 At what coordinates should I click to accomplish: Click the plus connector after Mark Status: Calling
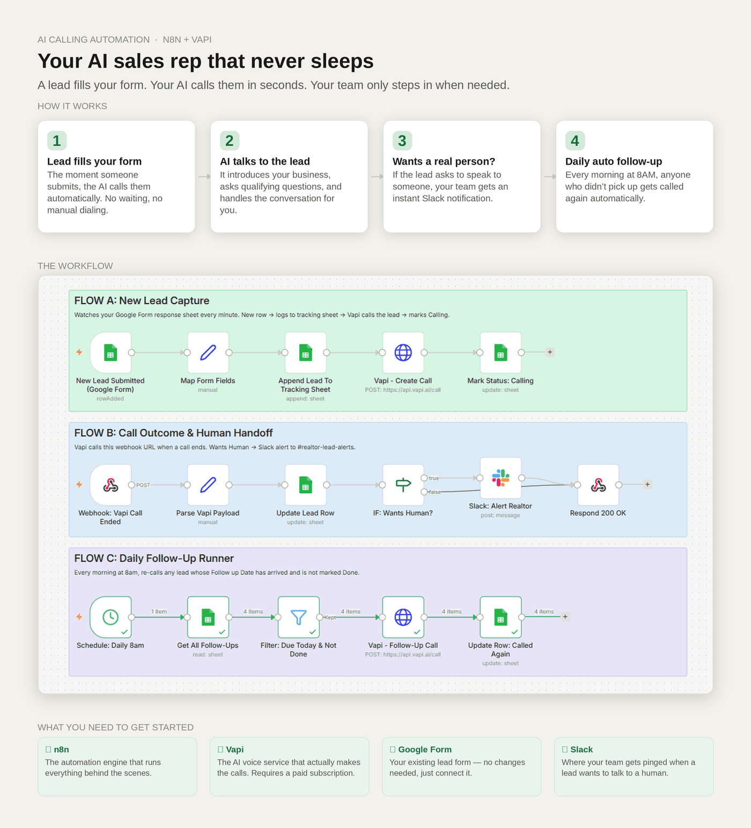[x=550, y=352]
